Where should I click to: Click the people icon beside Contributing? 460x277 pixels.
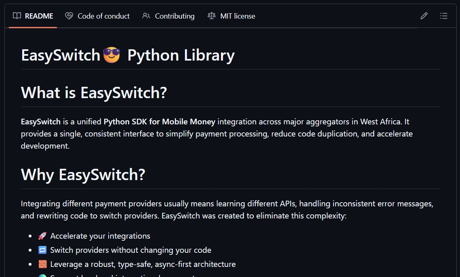tap(146, 16)
